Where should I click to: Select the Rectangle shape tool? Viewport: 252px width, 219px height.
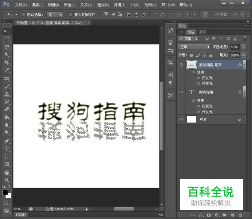7,164
